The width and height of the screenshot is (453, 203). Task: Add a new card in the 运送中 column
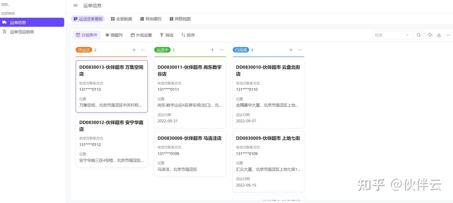pyautogui.click(x=212, y=50)
